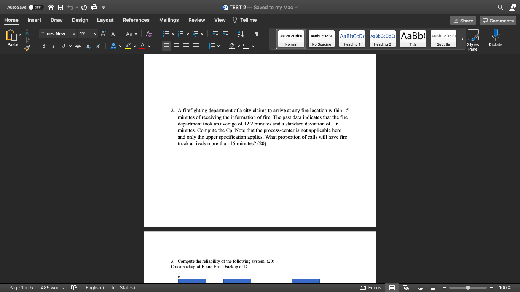This screenshot has width=520, height=292.
Task: Adjust the zoom slider
Action: [467, 288]
